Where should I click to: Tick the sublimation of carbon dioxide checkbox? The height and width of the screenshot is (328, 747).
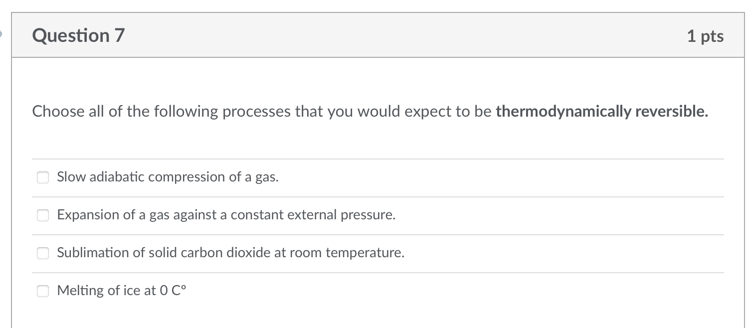(x=42, y=253)
